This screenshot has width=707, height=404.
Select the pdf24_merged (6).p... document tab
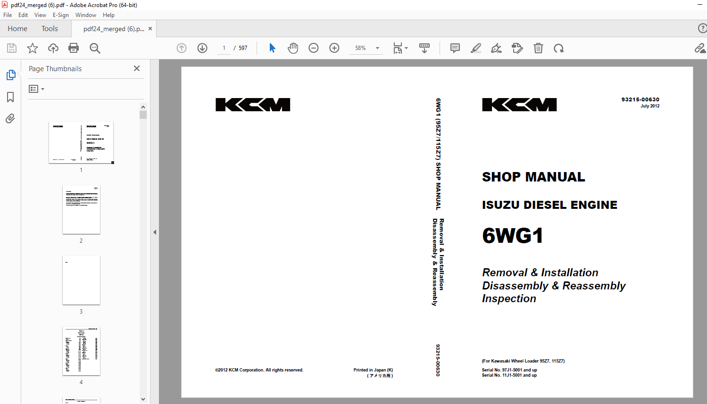[114, 29]
